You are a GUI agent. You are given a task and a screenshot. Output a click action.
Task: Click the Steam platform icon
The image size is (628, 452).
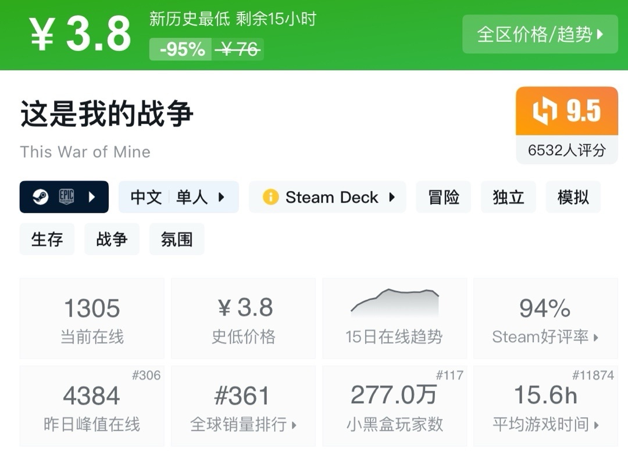point(41,197)
